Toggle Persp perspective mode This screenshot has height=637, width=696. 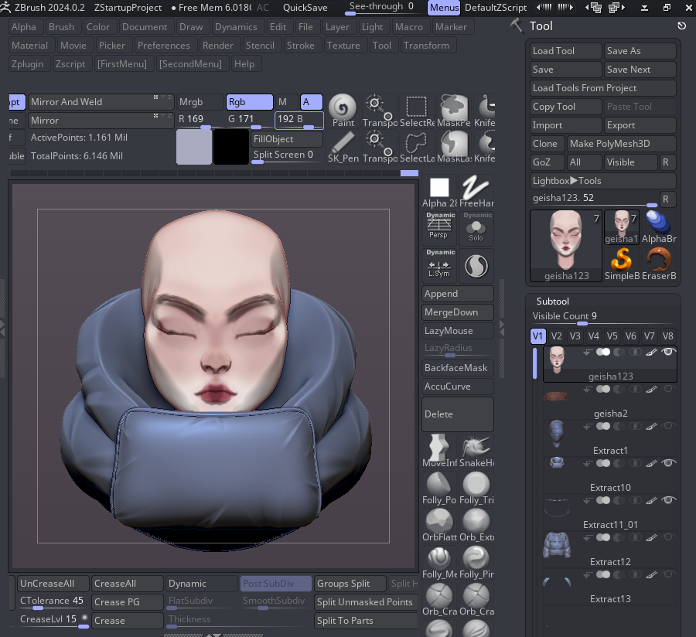click(440, 227)
